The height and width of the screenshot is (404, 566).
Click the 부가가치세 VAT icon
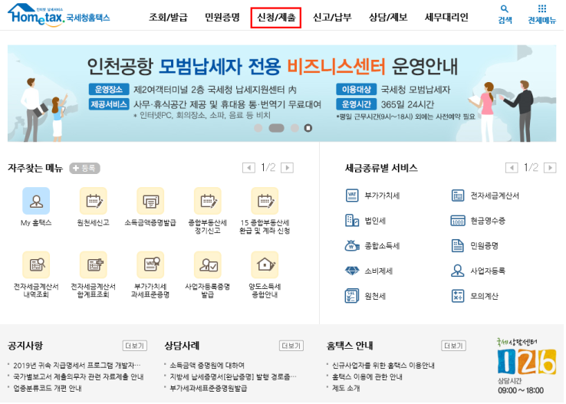click(352, 195)
